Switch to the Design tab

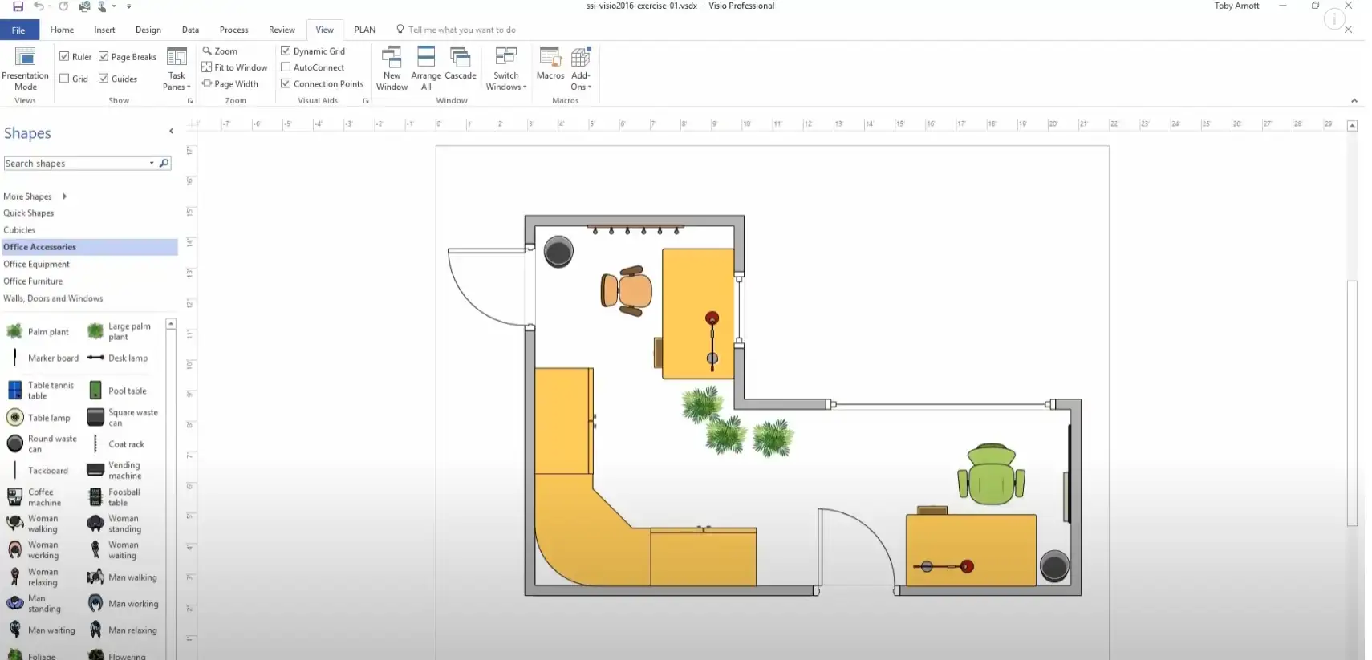coord(148,30)
